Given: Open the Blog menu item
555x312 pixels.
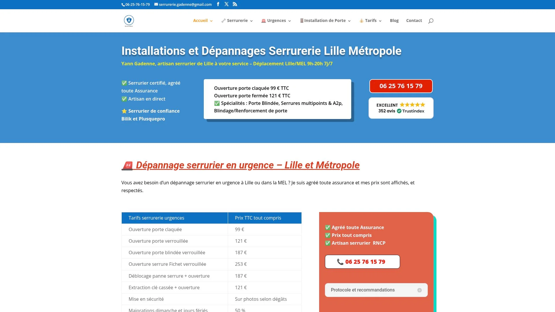Looking at the screenshot, I should pos(394,21).
